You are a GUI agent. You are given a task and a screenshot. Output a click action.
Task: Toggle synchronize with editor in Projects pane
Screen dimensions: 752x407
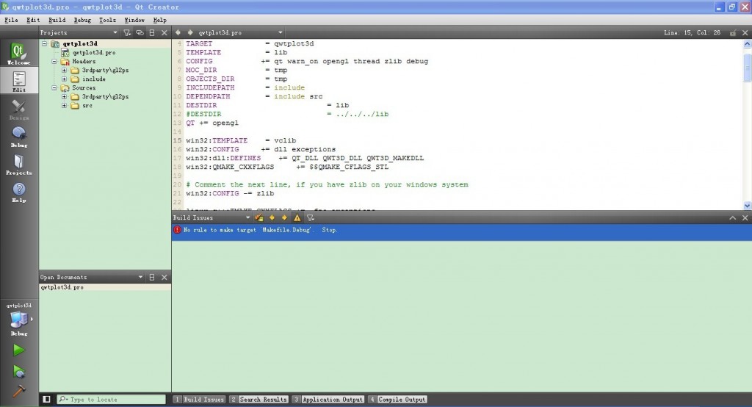(x=140, y=33)
